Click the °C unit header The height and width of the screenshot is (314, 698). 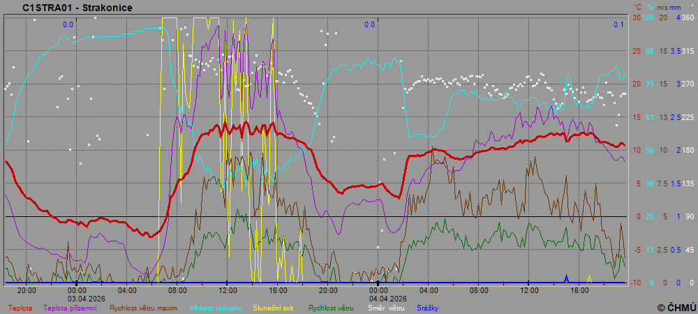pos(637,7)
